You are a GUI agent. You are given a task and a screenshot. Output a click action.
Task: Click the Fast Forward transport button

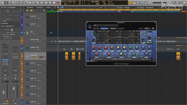[42, 3]
